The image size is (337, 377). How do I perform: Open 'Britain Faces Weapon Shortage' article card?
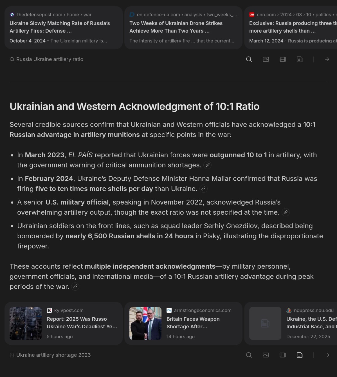click(183, 324)
